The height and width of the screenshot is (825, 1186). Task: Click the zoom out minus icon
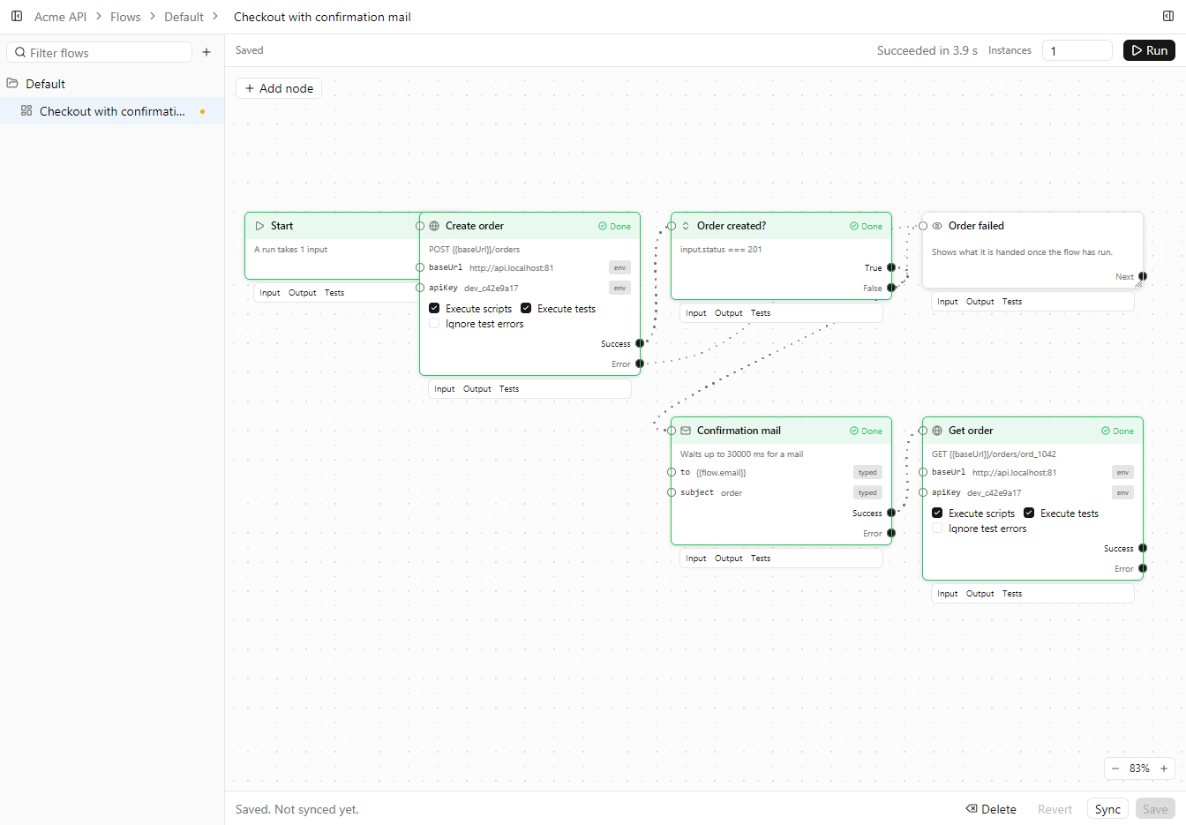tap(1115, 769)
